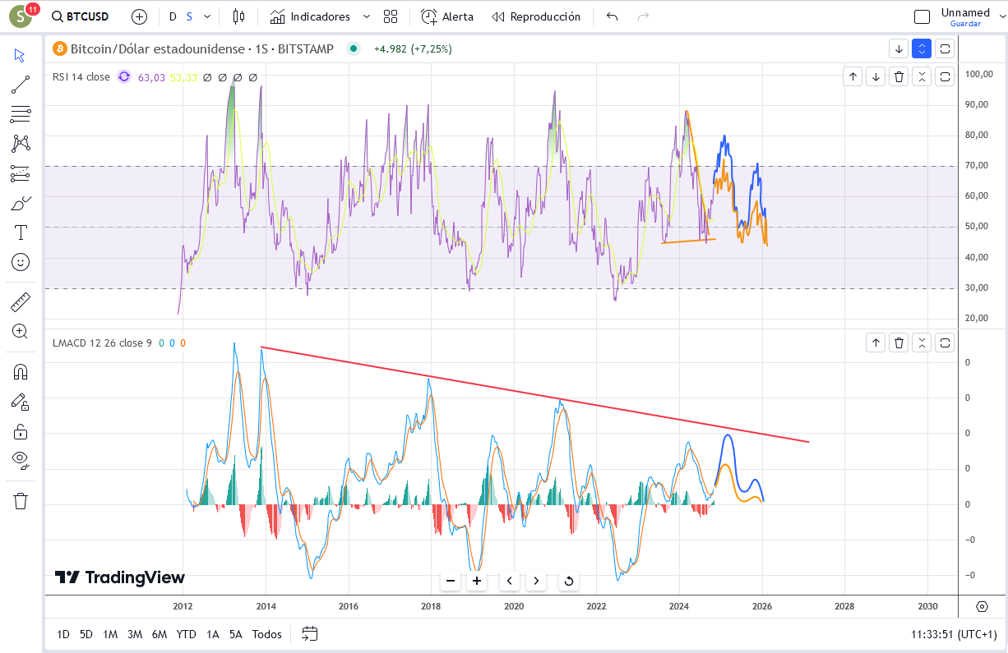Image resolution: width=1008 pixels, height=653 pixels.
Task: Toggle hide all drawings eye icon
Action: [x=21, y=460]
